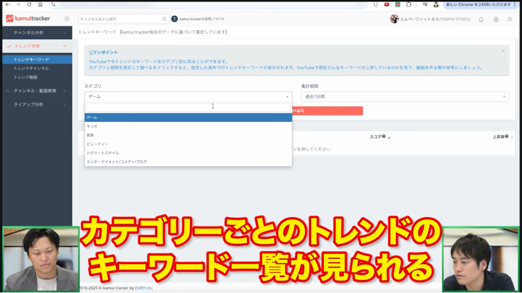This screenshot has width=522, height=293.
Task: Click the スコア column header
Action: pyautogui.click(x=376, y=137)
